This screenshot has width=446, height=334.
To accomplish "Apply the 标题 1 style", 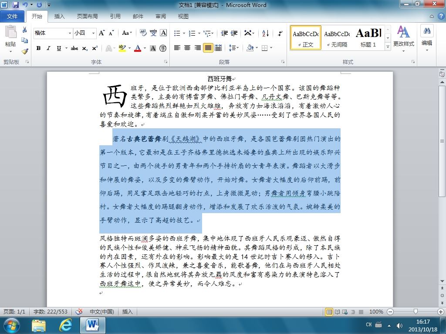I will point(368,37).
